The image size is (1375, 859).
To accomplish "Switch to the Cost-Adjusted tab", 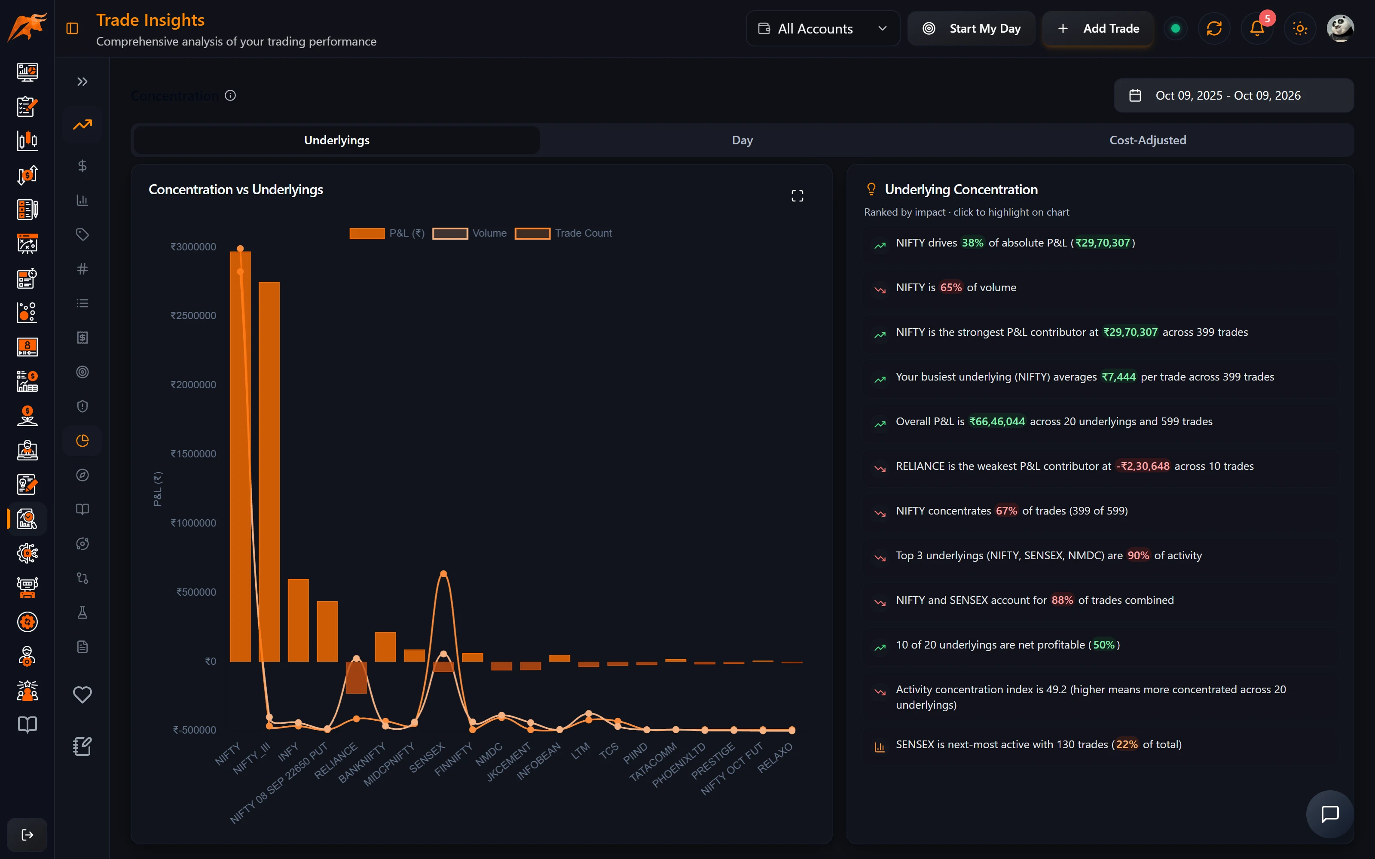I will point(1148,140).
